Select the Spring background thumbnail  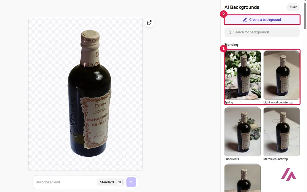pos(243,75)
